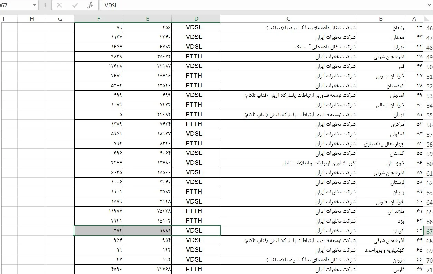Image resolution: width=433 pixels, height=274 pixels.
Task: Click the Name Box resize dots handle
Action: (45, 6)
